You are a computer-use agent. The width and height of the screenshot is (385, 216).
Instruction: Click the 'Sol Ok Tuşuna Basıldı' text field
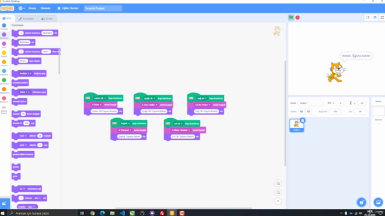(x=183, y=137)
